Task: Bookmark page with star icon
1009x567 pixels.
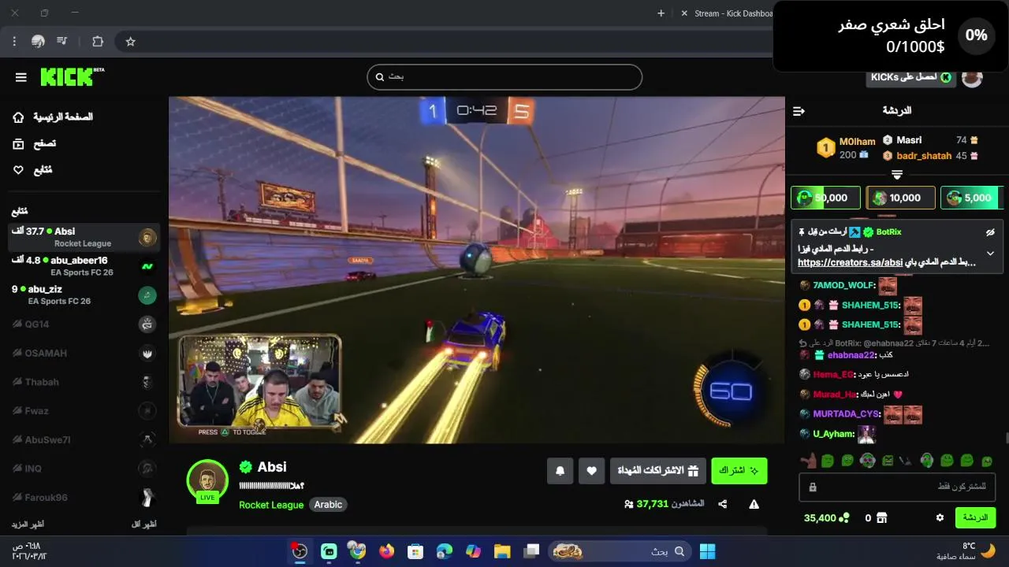Action: coord(131,42)
